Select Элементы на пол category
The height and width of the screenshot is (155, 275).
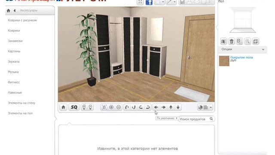[20, 113]
